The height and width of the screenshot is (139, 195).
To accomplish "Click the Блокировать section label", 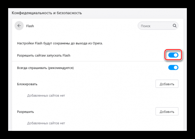I will 27,84.
